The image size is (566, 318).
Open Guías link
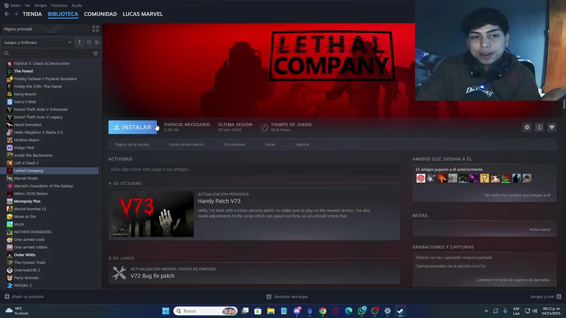(270, 144)
